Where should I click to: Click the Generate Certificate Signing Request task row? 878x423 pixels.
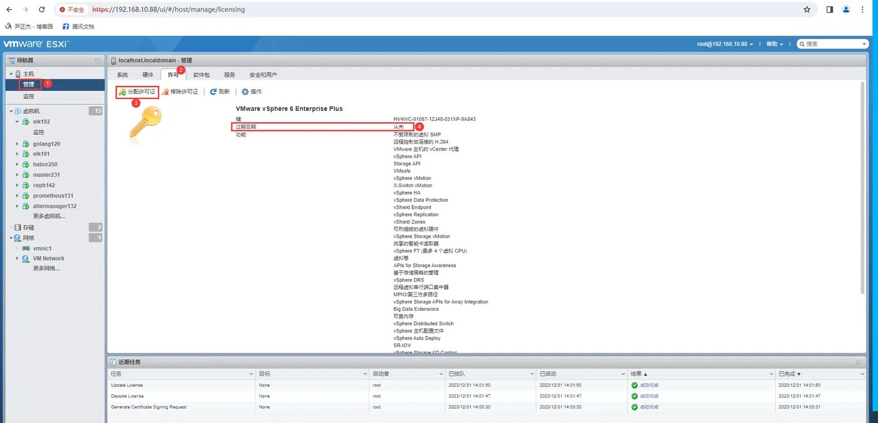click(487, 407)
